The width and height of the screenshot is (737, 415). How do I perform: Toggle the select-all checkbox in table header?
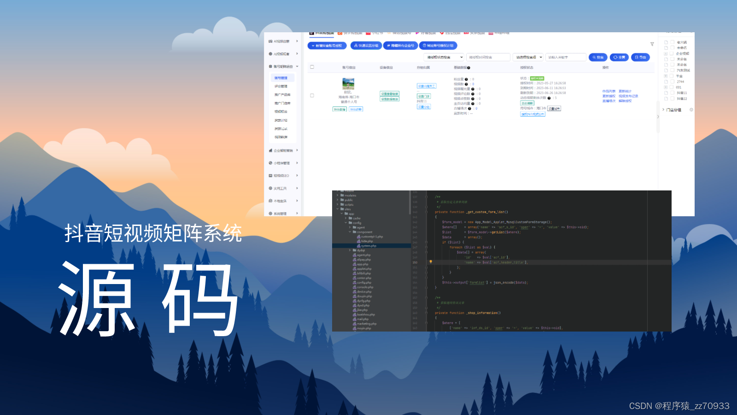312,67
